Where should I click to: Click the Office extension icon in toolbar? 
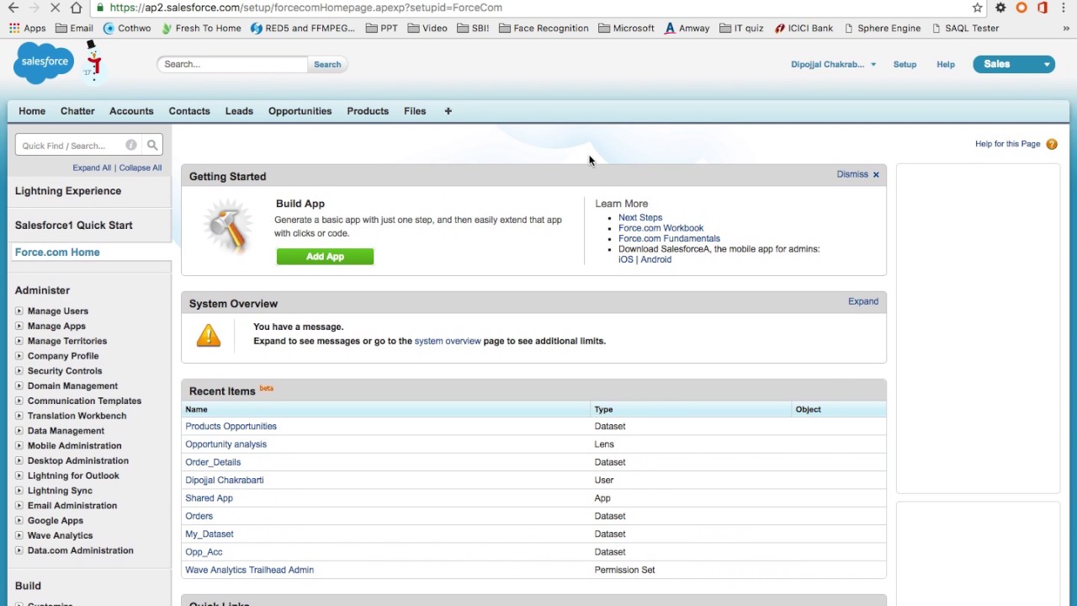[1043, 8]
